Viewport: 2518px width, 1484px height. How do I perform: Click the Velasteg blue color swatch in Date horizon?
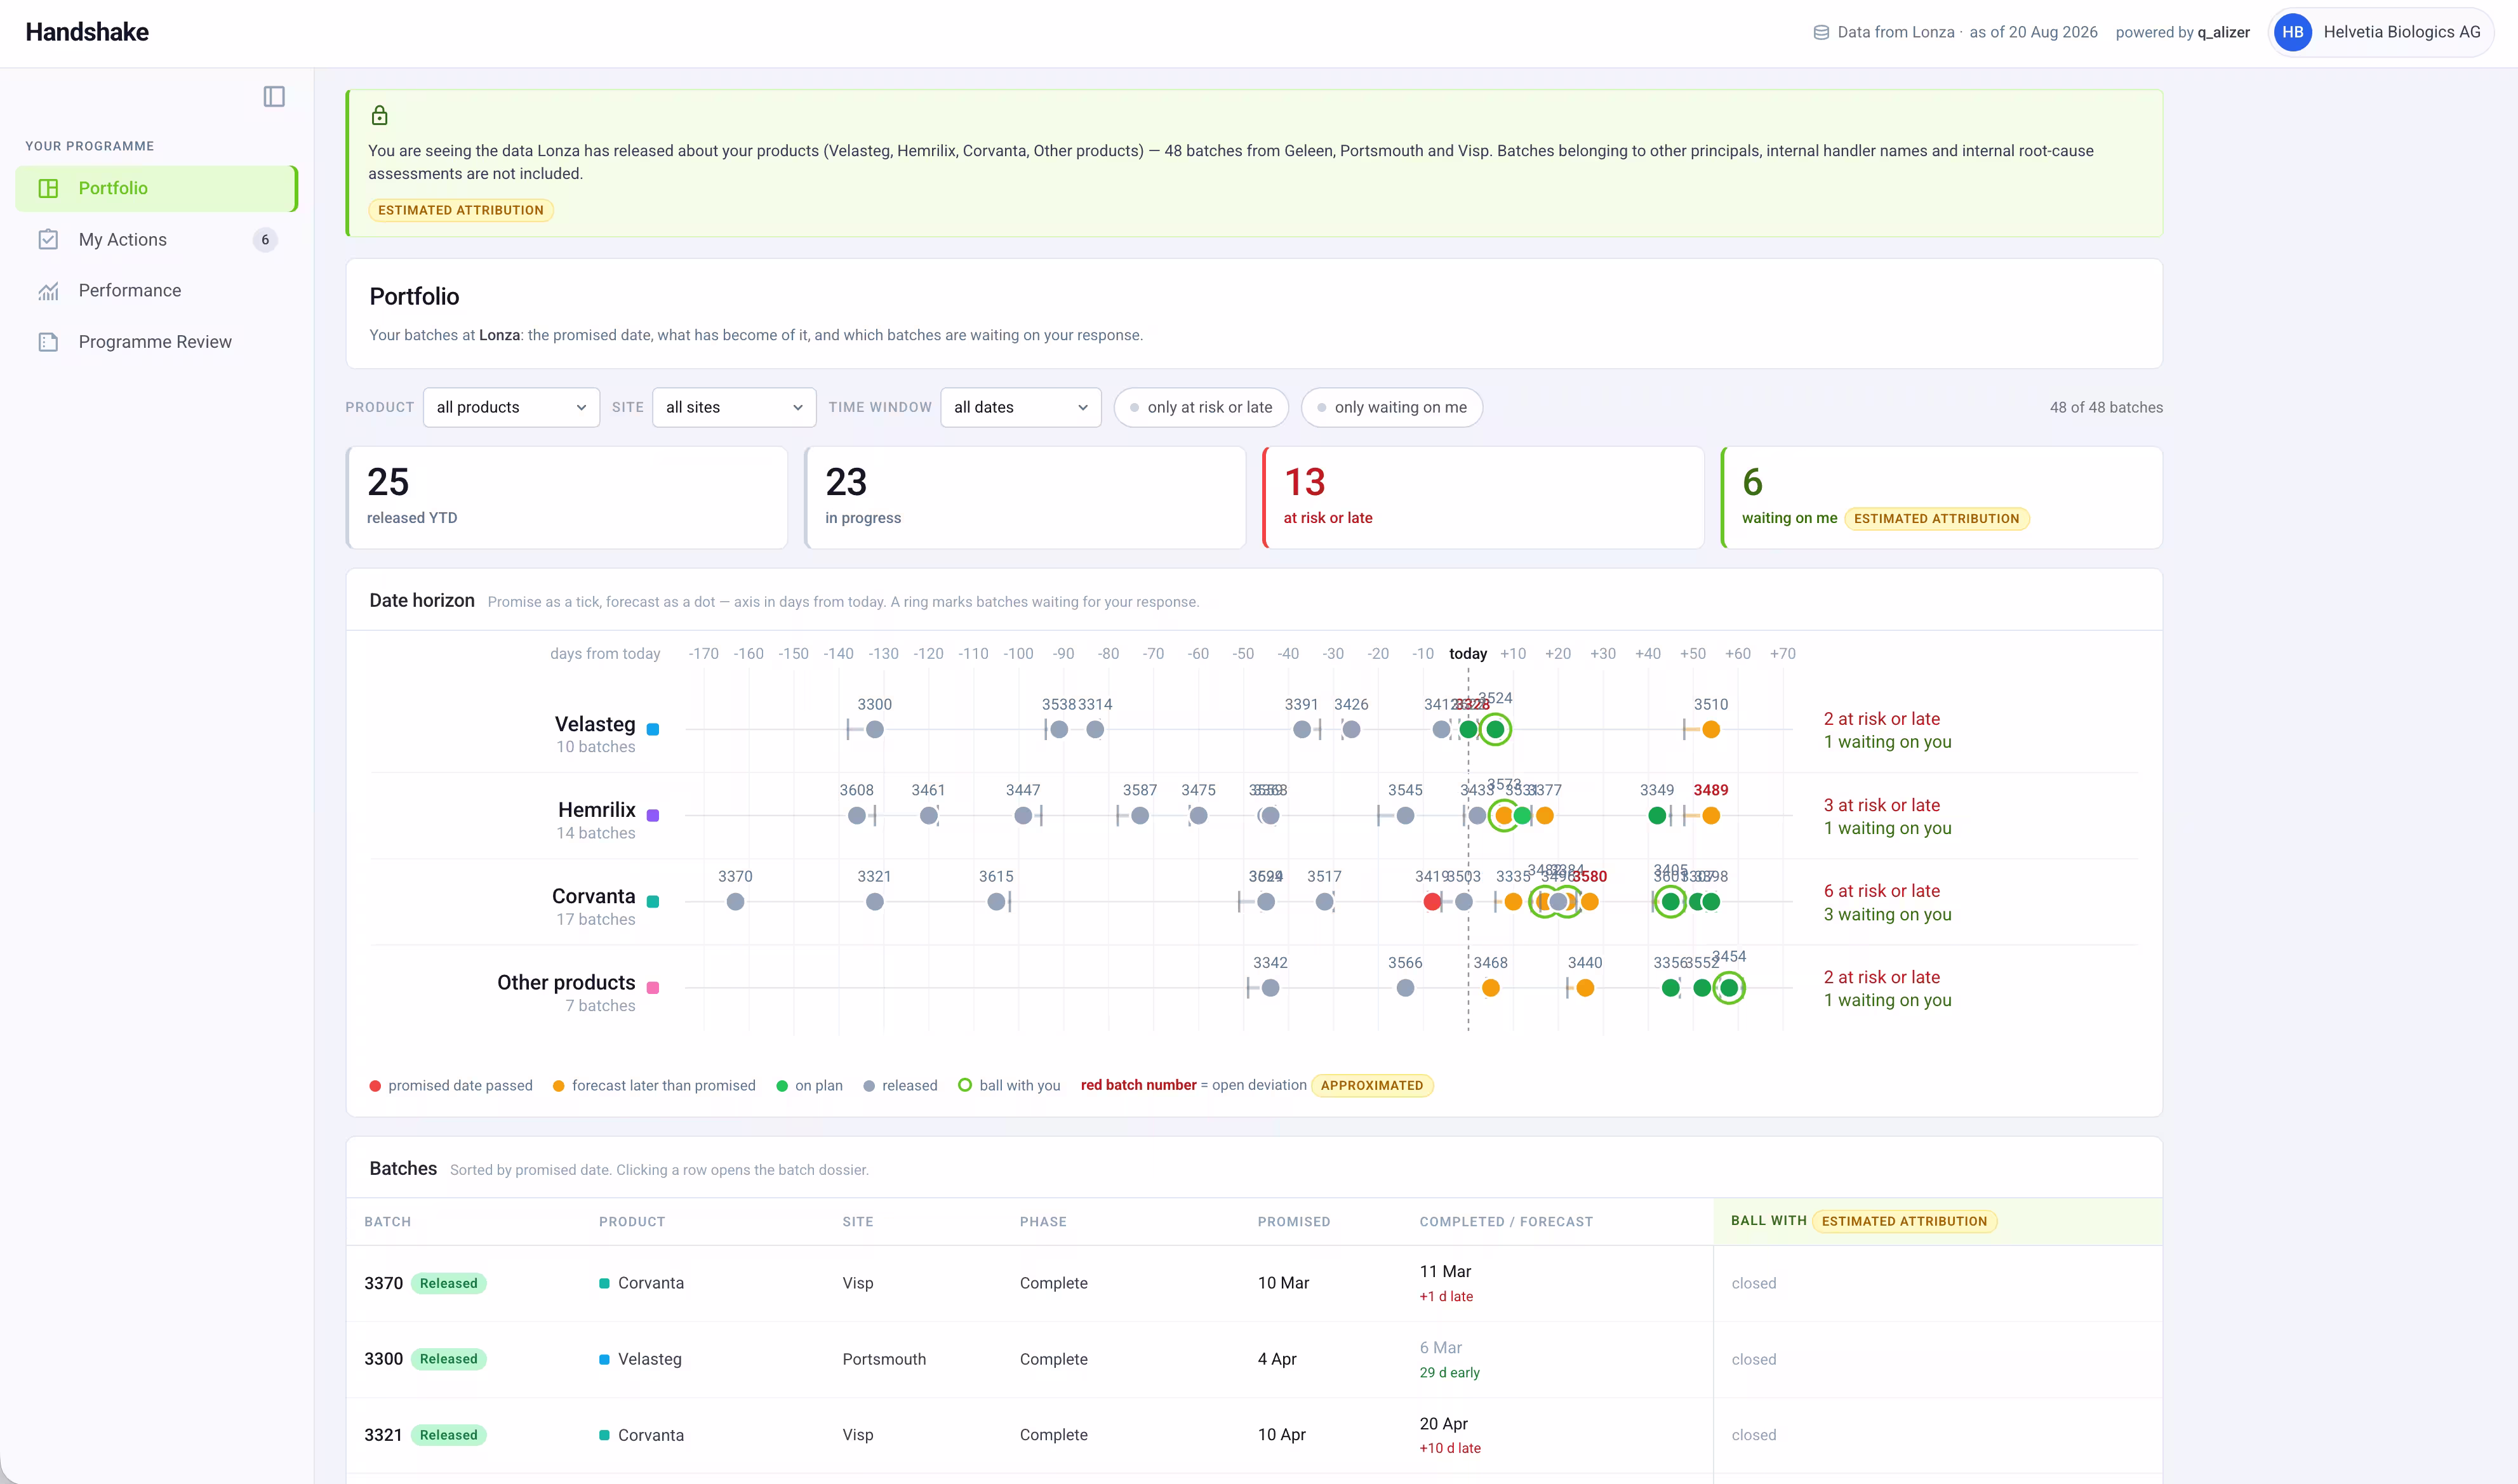pos(653,729)
